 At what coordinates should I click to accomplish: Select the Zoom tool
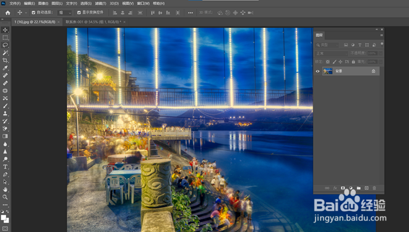pyautogui.click(x=5, y=197)
